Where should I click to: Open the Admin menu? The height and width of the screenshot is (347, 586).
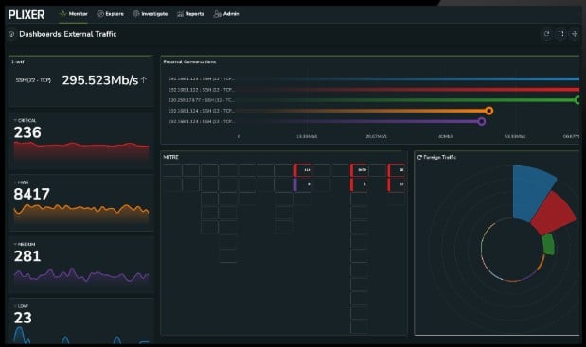click(226, 14)
